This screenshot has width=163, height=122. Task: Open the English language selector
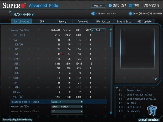tap(98, 6)
